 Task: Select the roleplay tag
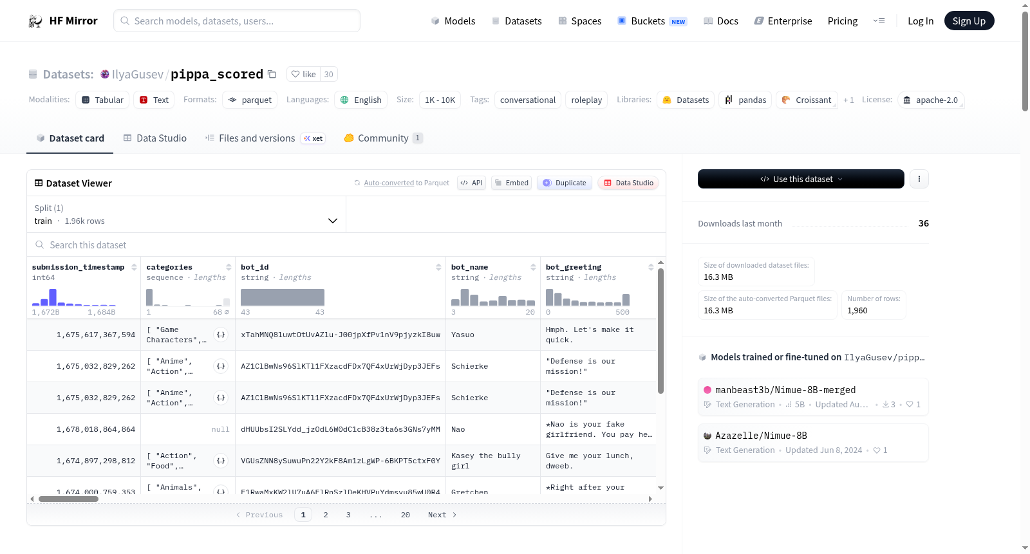point(586,100)
